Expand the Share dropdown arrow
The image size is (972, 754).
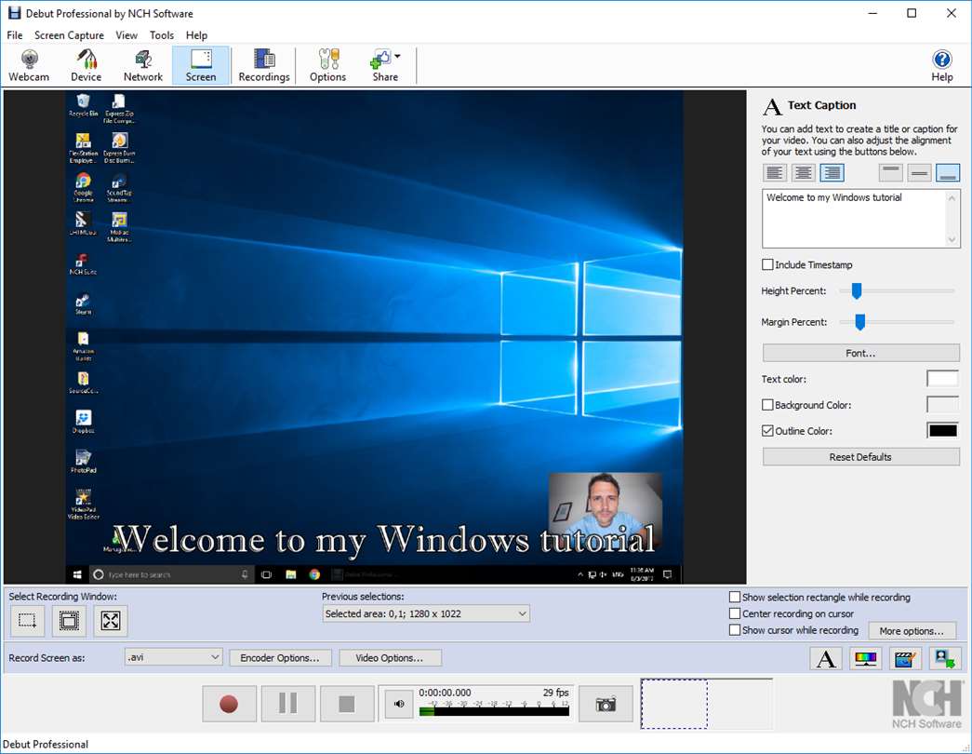click(397, 57)
